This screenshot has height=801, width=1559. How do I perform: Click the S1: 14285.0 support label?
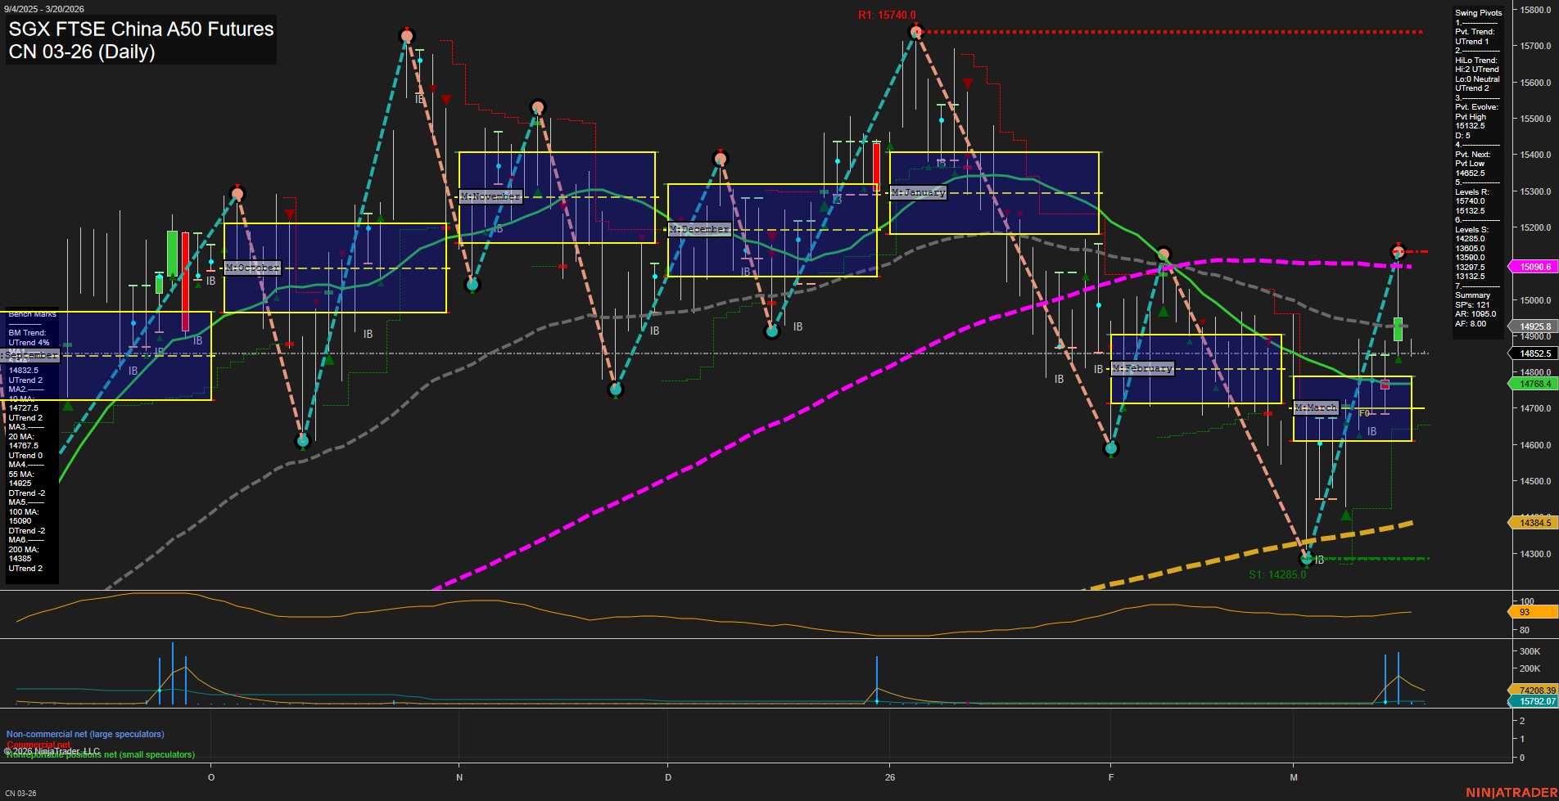click(1277, 574)
